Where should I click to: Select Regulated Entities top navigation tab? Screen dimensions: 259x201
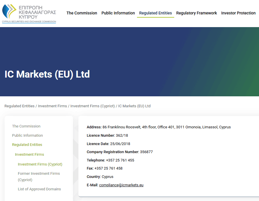coord(155,13)
